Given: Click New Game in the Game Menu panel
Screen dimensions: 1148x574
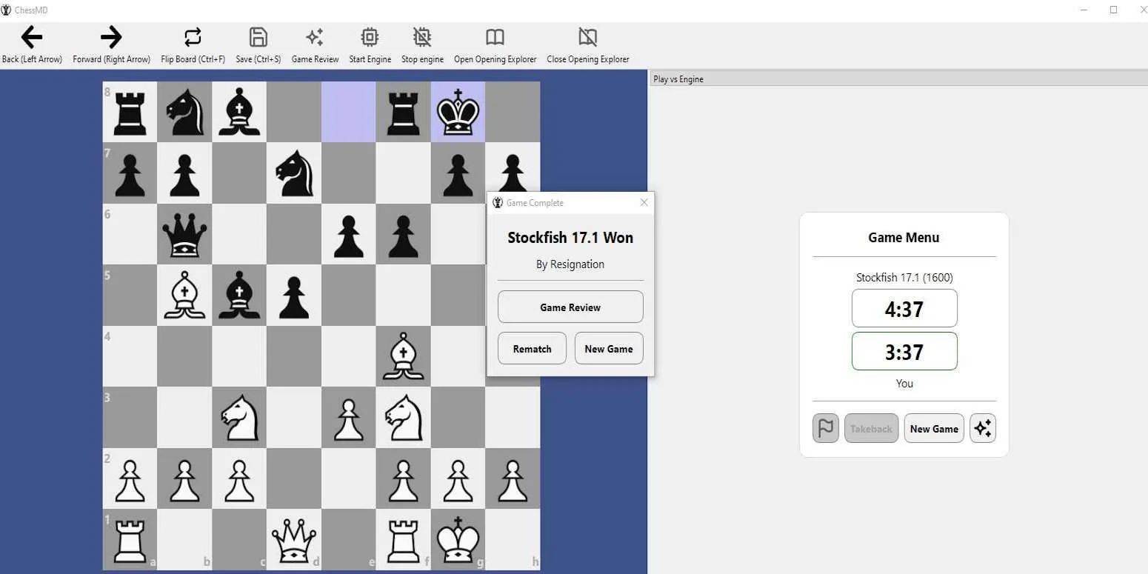Looking at the screenshot, I should coord(933,428).
